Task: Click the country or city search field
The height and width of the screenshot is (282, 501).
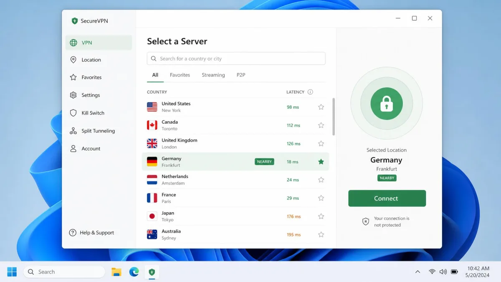Action: point(236,59)
